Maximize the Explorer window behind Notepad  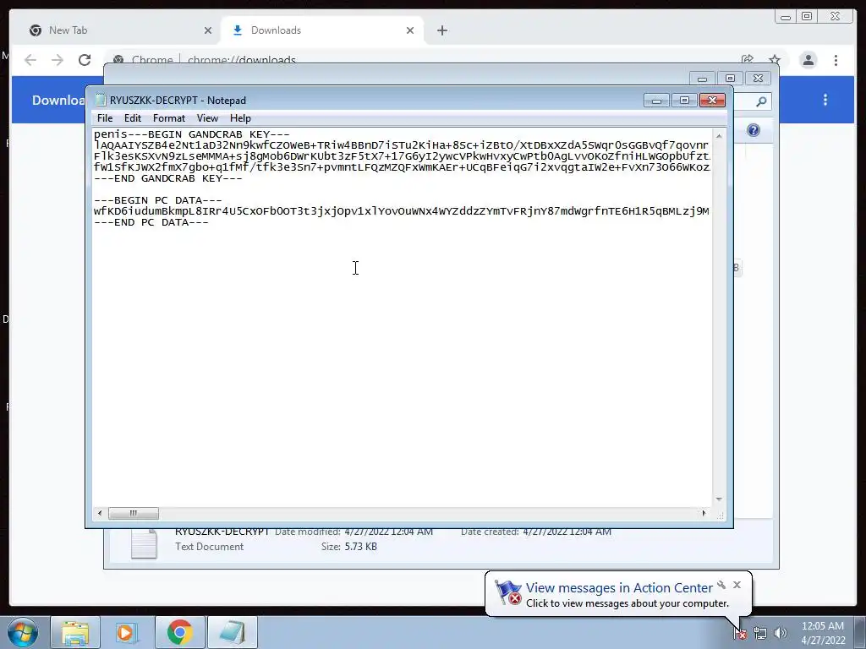[x=730, y=79]
